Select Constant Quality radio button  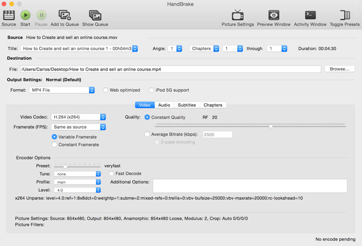pos(147,117)
